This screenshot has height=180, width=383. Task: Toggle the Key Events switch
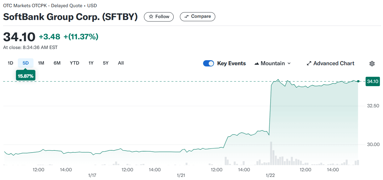[208, 63]
